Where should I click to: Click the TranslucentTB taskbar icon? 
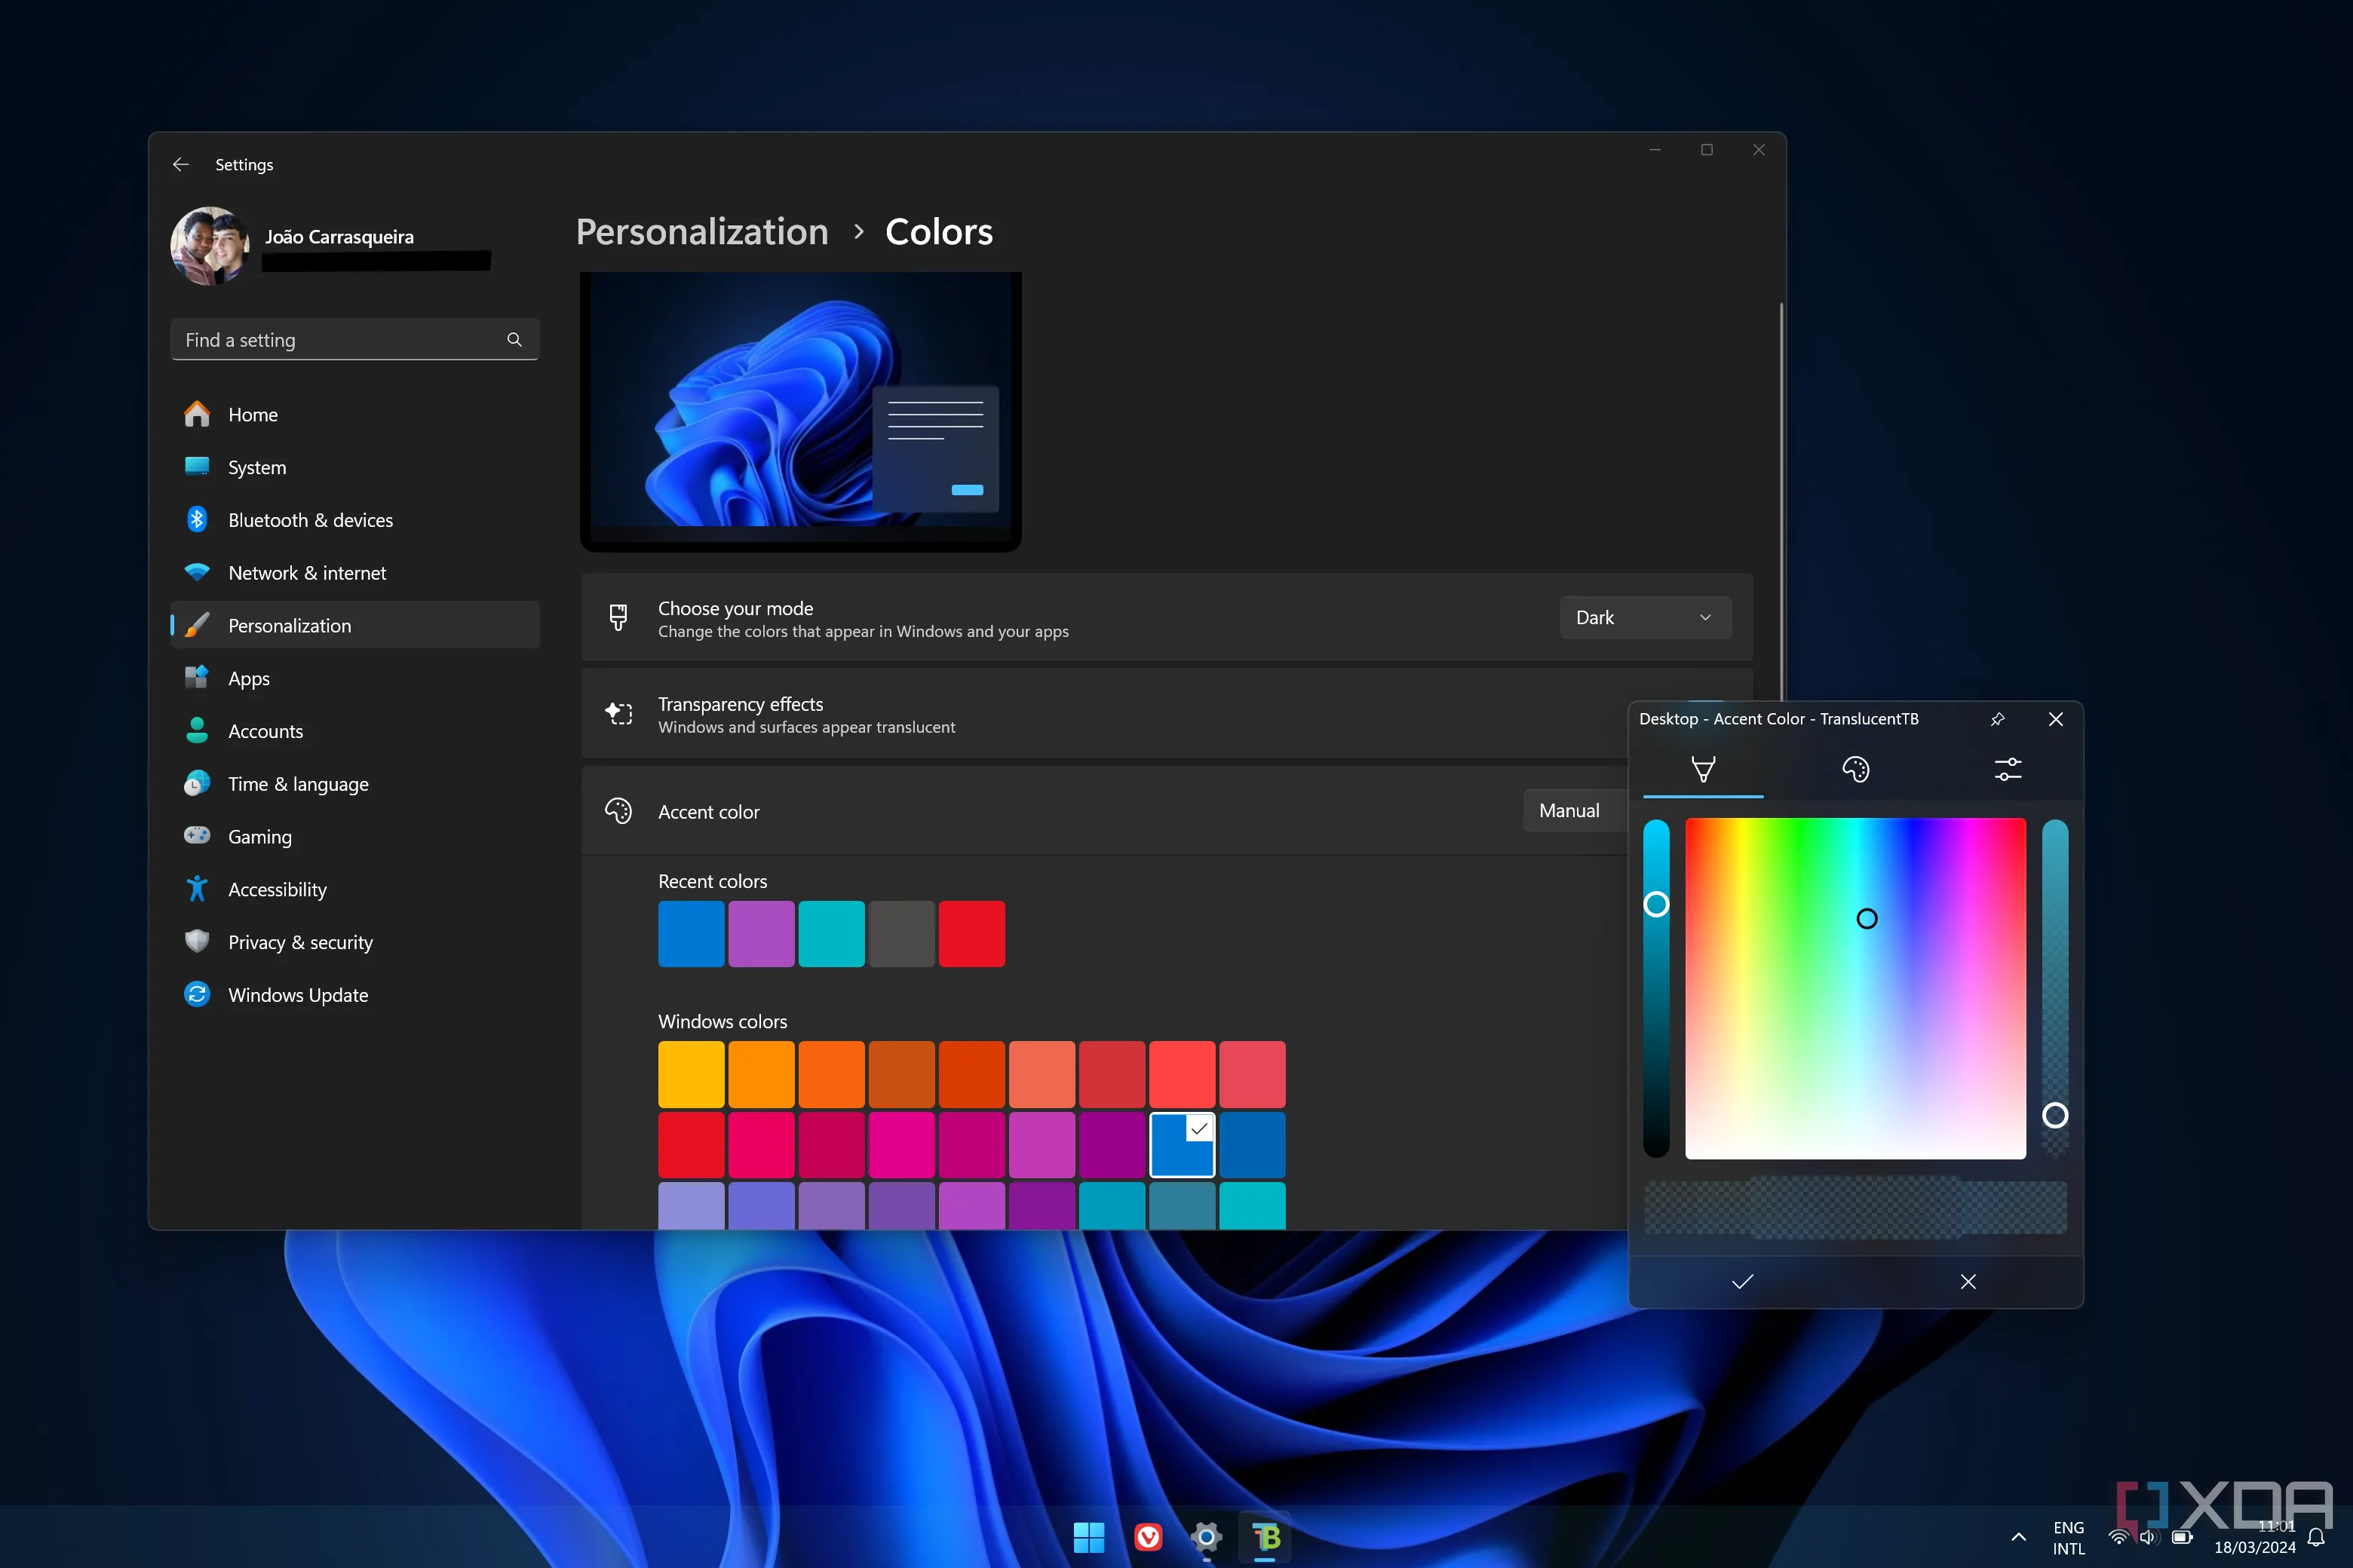[1265, 1537]
